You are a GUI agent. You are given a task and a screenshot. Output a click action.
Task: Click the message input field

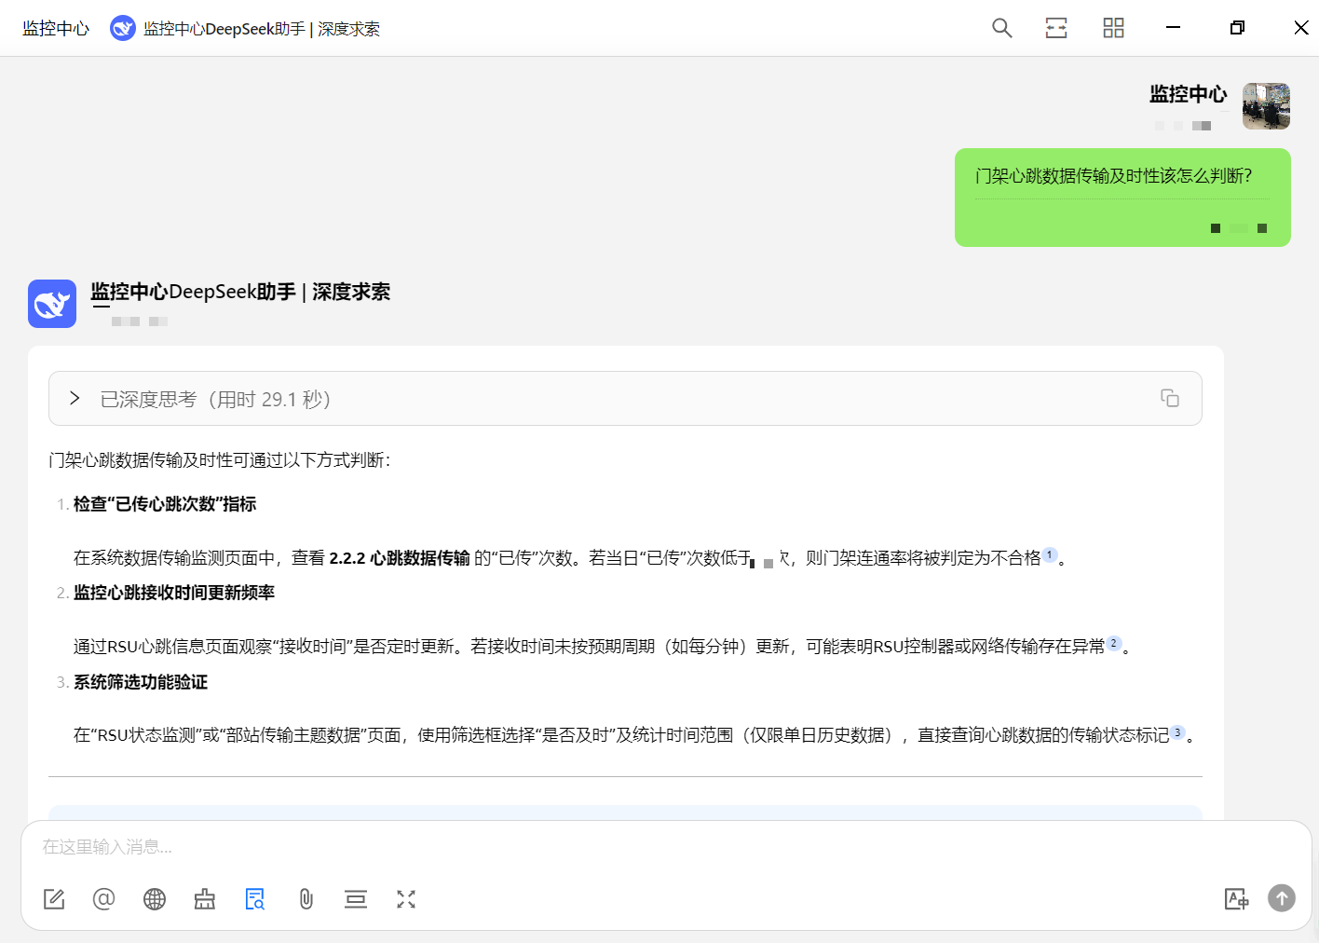pyautogui.click(x=666, y=847)
